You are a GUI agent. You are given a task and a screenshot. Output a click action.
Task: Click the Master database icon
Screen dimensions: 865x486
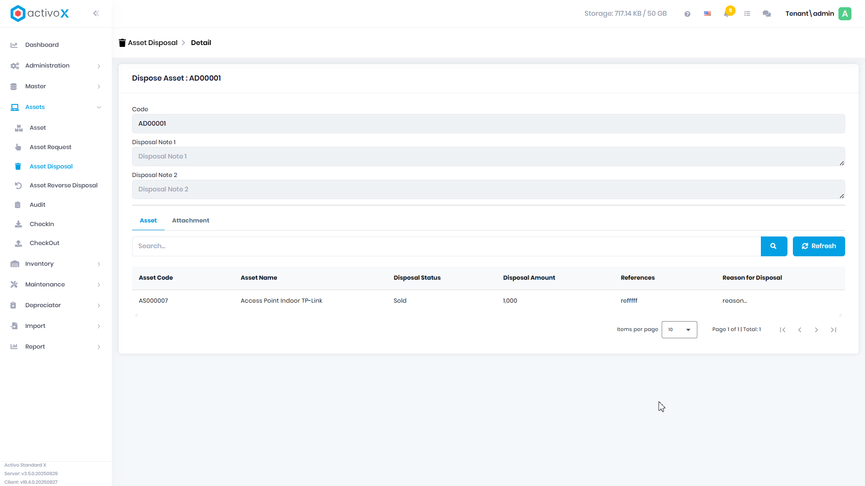(x=14, y=86)
